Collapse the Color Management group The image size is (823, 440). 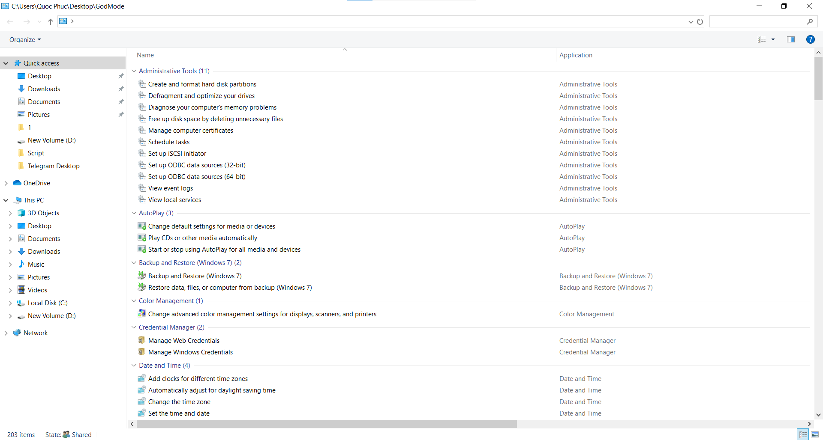coord(134,300)
